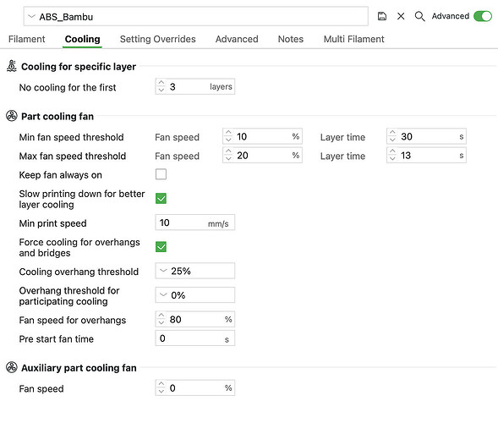Click the discard changes X icon
Image resolution: width=498 pixels, height=423 pixels.
point(401,16)
